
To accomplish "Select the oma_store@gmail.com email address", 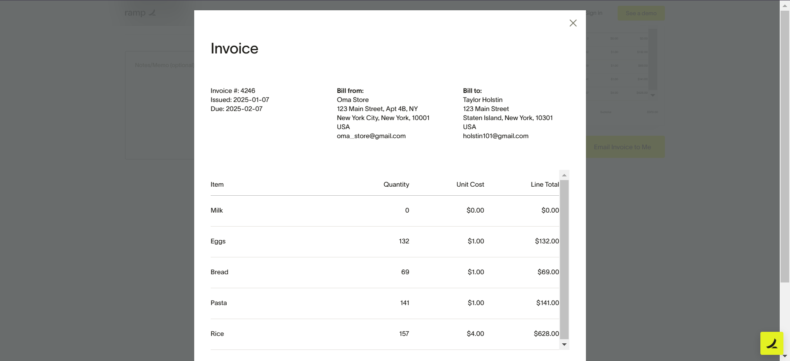I will [x=371, y=136].
